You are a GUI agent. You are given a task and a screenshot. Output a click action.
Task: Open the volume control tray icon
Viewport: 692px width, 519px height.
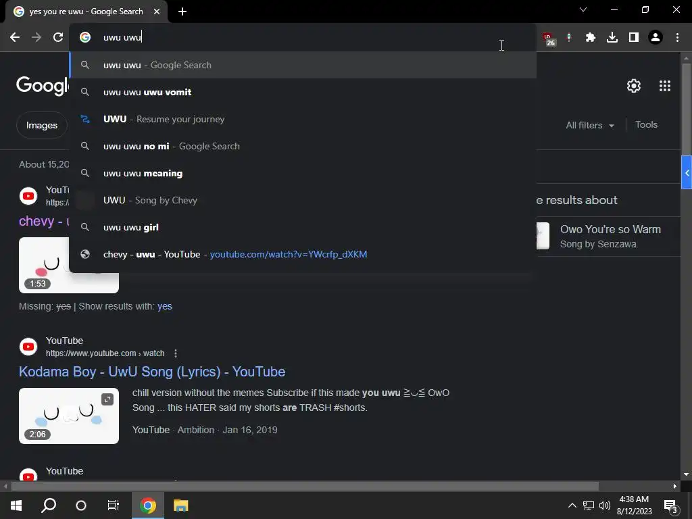[x=605, y=505]
